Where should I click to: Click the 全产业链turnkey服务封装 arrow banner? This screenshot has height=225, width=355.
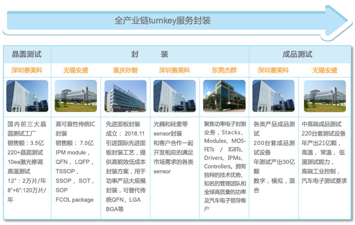click(x=163, y=21)
